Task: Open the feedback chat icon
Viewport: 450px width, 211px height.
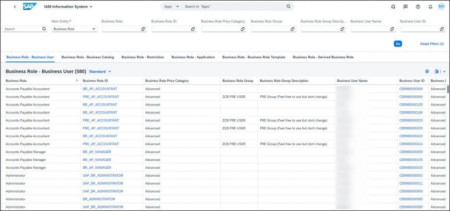Action: [406, 7]
